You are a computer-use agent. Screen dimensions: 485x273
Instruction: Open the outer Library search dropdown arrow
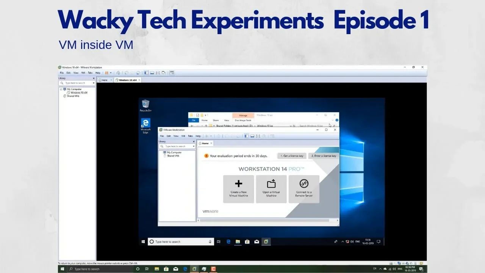[94, 83]
